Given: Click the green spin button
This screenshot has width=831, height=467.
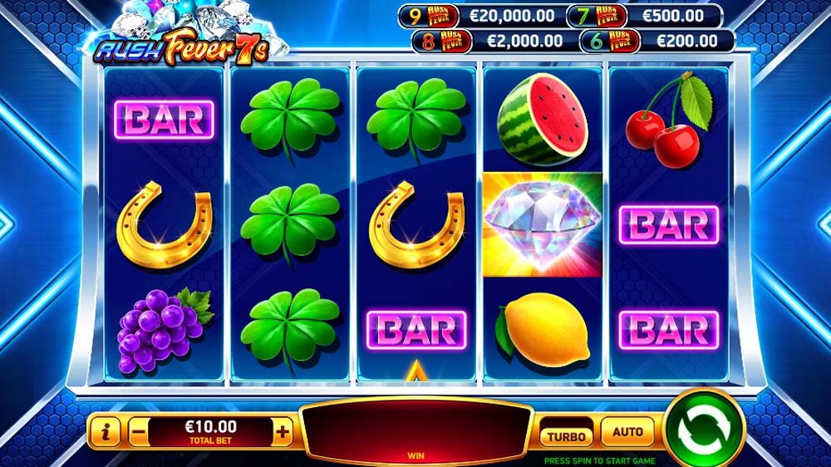Looking at the screenshot, I should click(705, 430).
